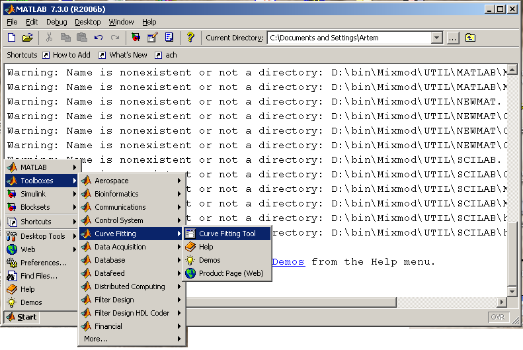This screenshot has width=523, height=350.
Task: Click Help in the start menu
Action: (42, 289)
